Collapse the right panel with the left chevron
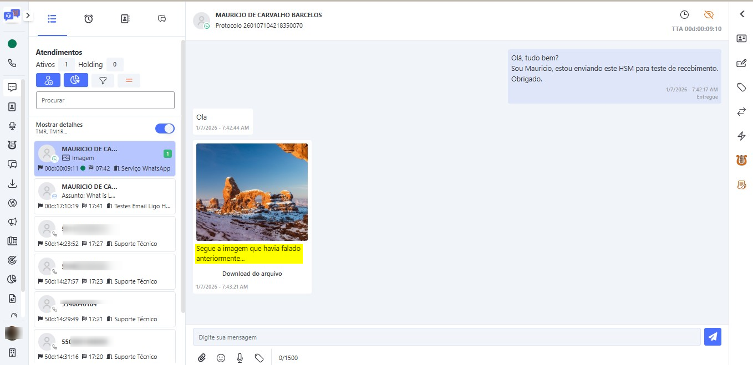The height and width of the screenshot is (365, 753). 742,14
